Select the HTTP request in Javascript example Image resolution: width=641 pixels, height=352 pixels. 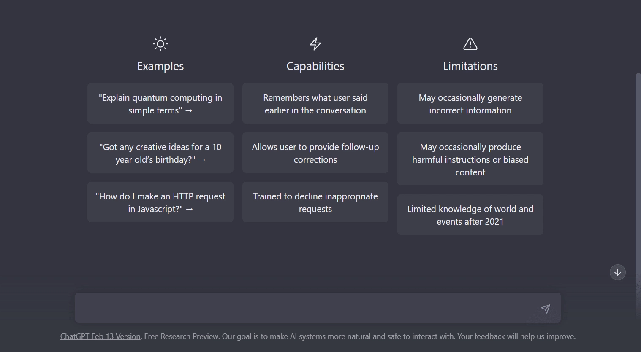(x=160, y=202)
